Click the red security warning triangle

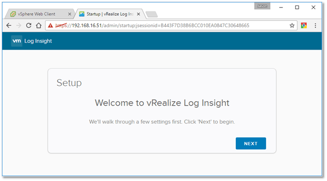tap(50, 25)
